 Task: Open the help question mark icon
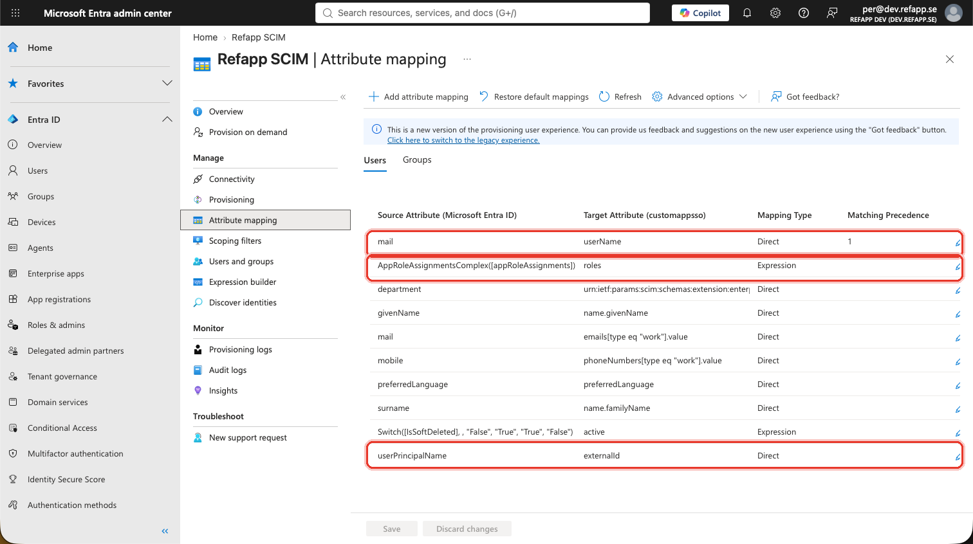coord(804,13)
